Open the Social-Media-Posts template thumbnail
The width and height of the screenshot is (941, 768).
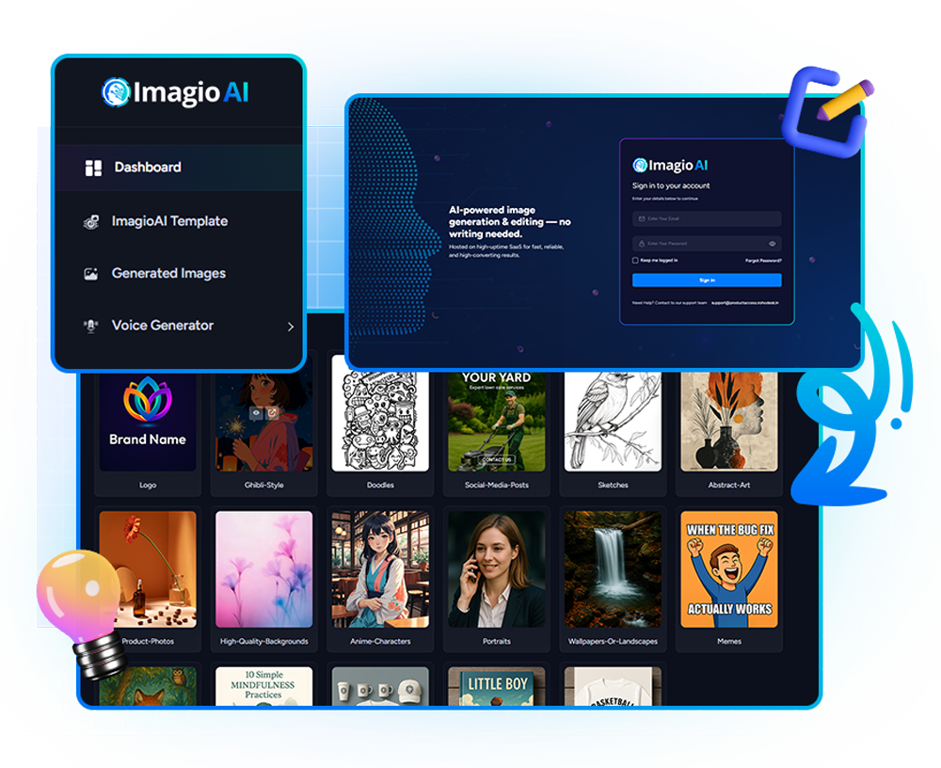click(x=497, y=422)
